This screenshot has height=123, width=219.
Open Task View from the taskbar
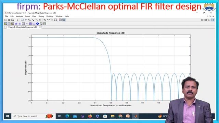59,116
